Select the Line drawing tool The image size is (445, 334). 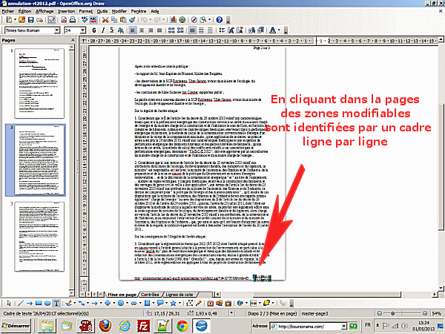(16, 303)
